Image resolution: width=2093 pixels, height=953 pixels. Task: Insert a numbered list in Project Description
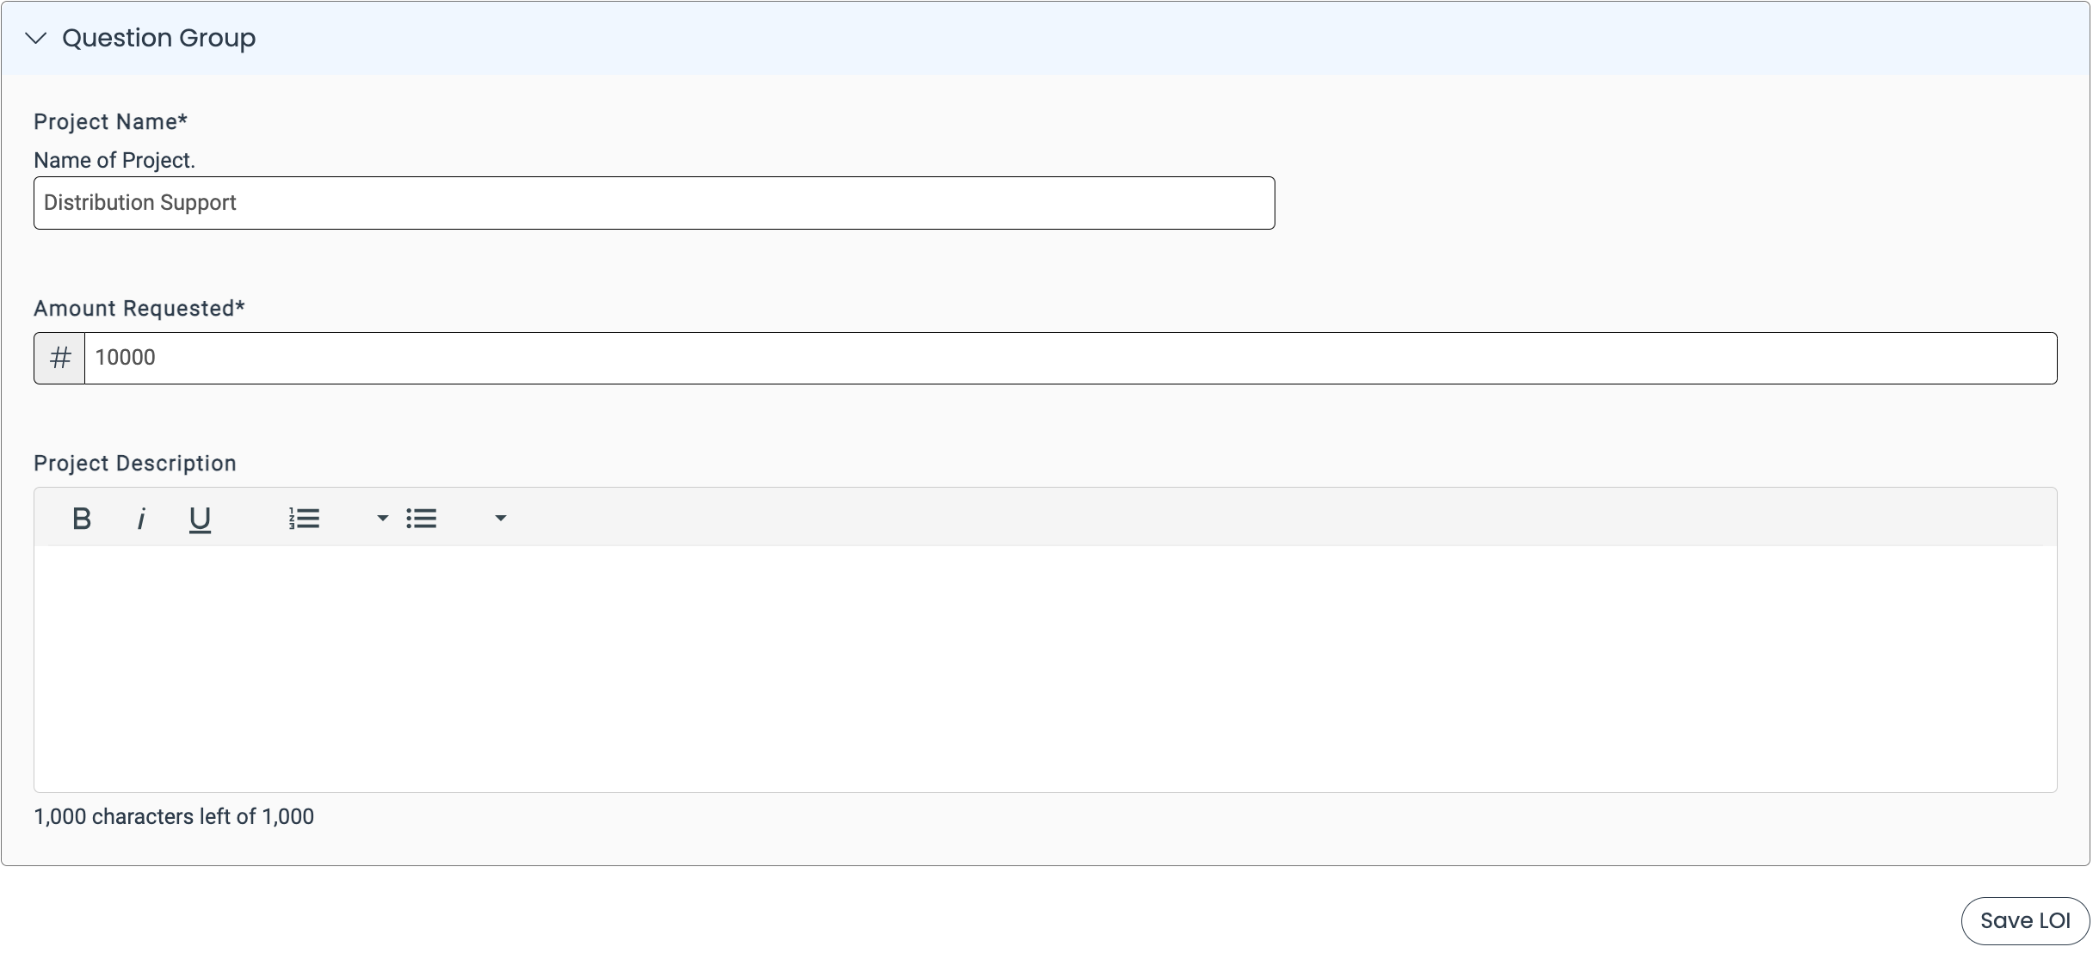(x=305, y=518)
